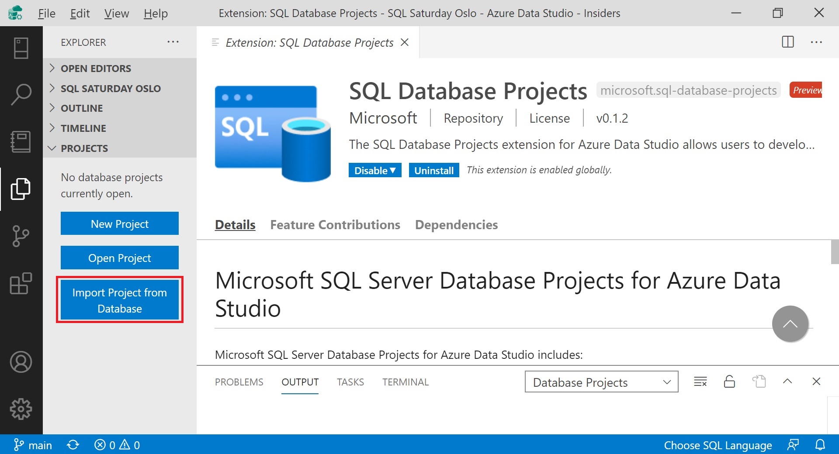Switch to the Source Control view
Screen dimensions: 839x454
21,236
